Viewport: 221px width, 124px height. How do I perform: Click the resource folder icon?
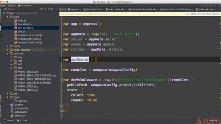coord(12,53)
